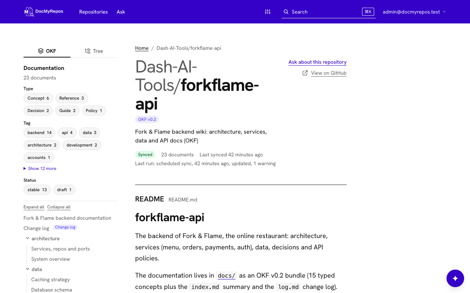Click the DocMyRepos logo
The height and width of the screenshot is (293, 470).
(x=44, y=12)
